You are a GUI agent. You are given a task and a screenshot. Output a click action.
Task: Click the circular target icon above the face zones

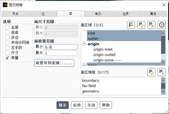(x=162, y=25)
